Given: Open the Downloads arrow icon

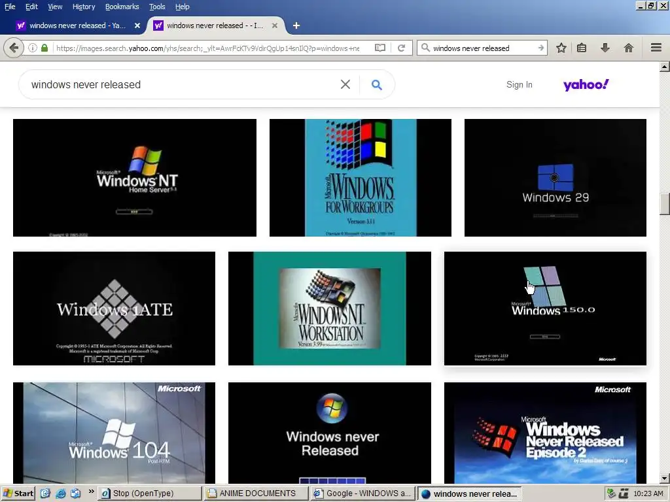Looking at the screenshot, I should [605, 48].
